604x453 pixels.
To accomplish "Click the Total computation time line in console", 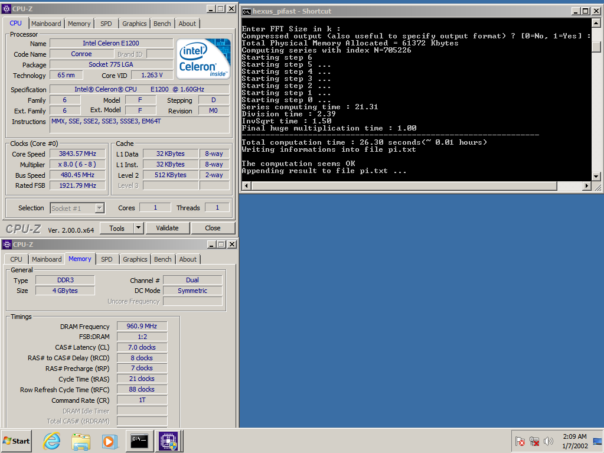I will tap(364, 142).
